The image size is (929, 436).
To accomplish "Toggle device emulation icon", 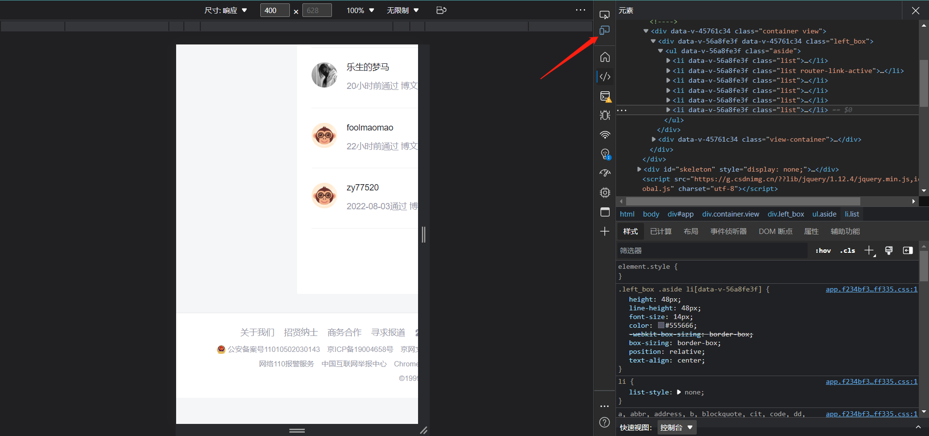I will [604, 30].
